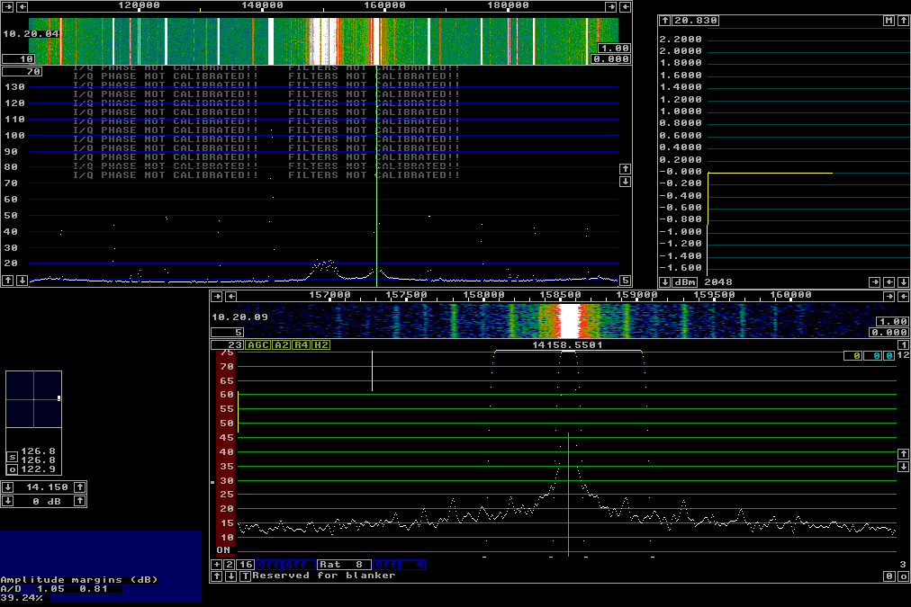Edit high-res waterfall zero 0.000
This screenshot has width=911, height=607.
pos(888,333)
